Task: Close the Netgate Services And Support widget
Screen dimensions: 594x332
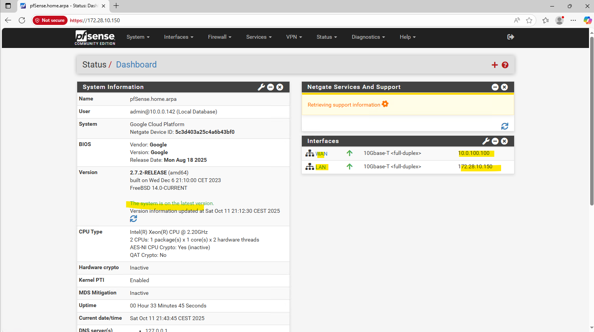Action: [x=505, y=87]
